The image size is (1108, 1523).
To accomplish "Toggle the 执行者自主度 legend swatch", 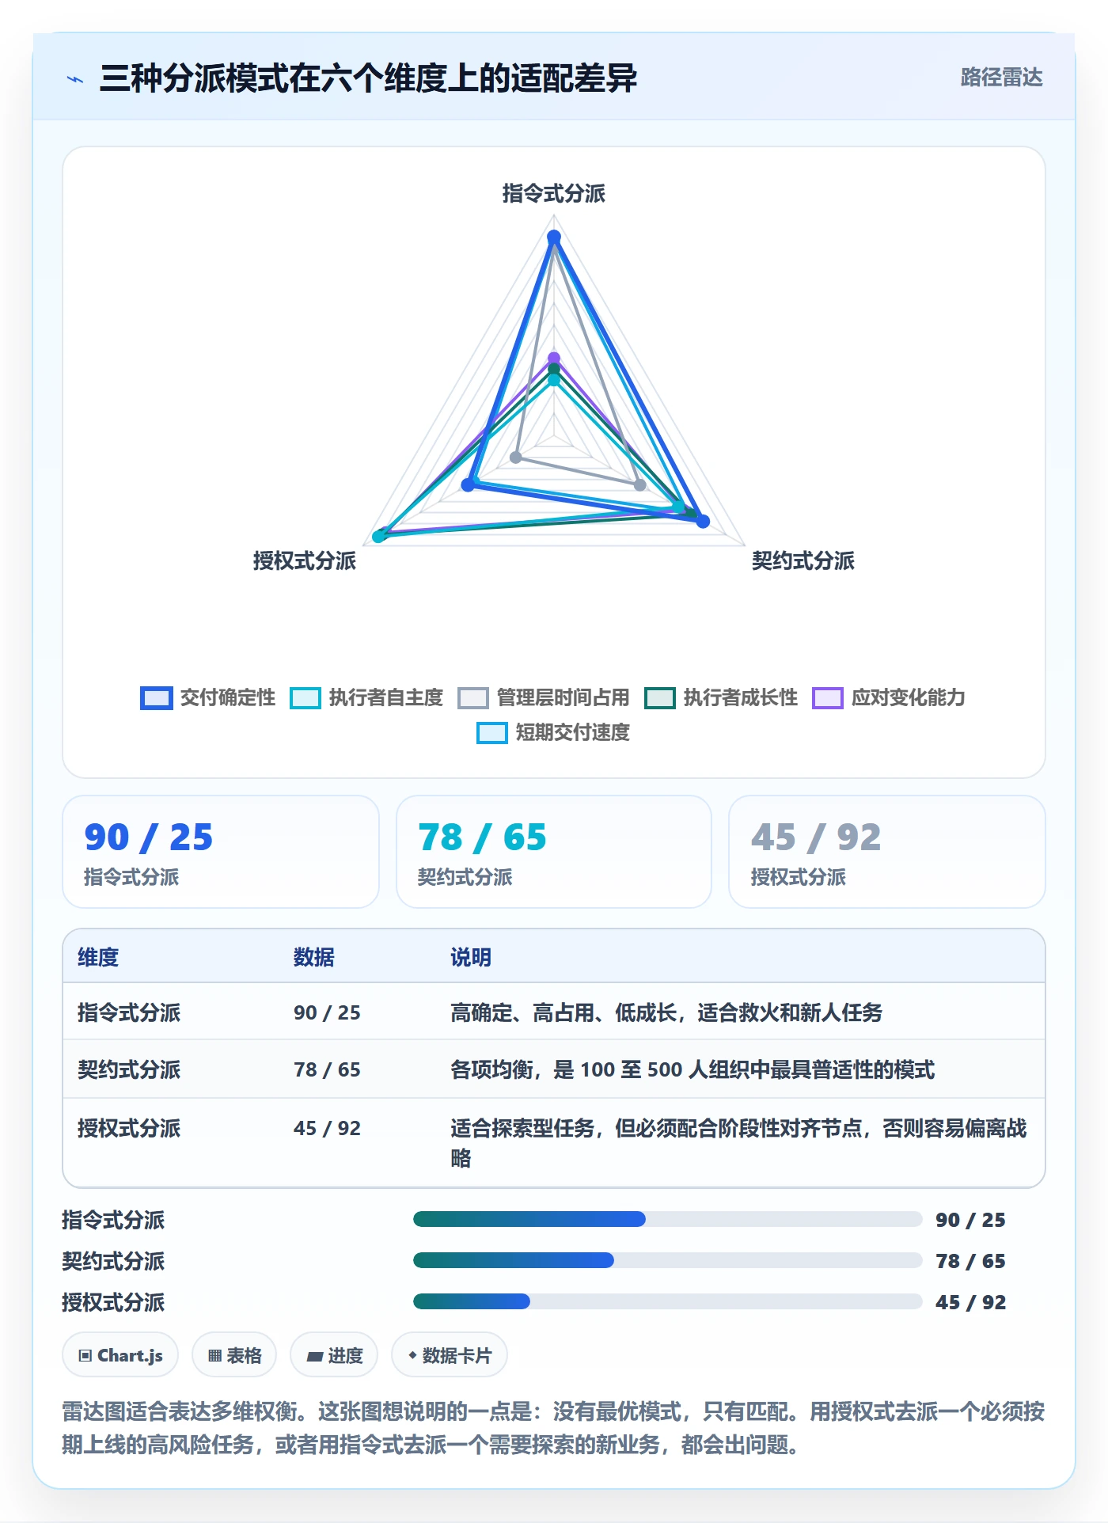I will click(x=305, y=698).
